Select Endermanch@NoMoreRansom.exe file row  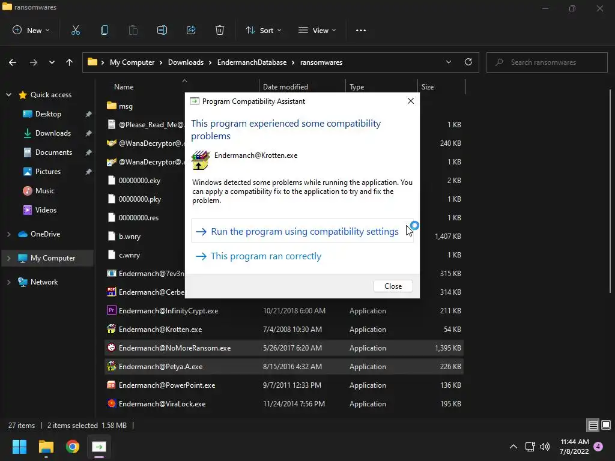(284, 348)
